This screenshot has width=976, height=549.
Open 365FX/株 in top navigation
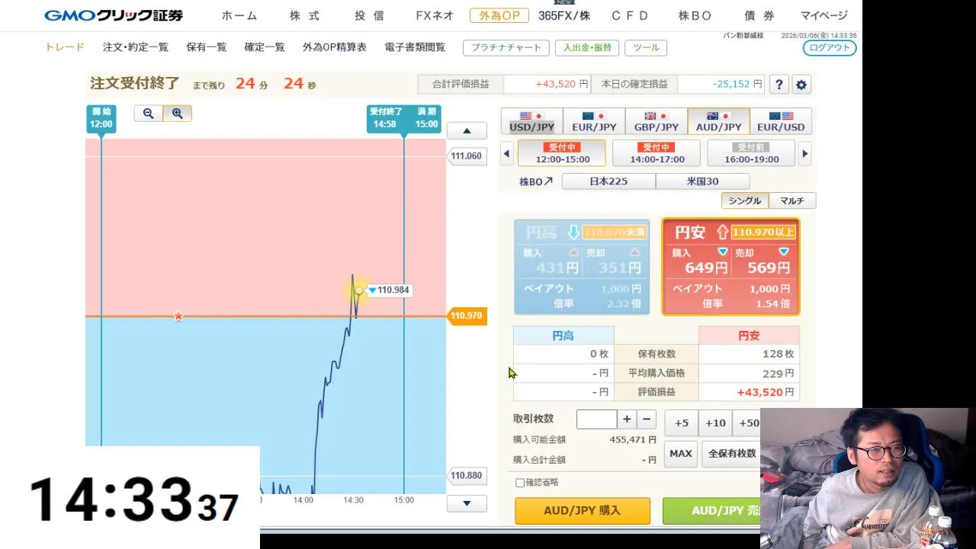point(564,16)
